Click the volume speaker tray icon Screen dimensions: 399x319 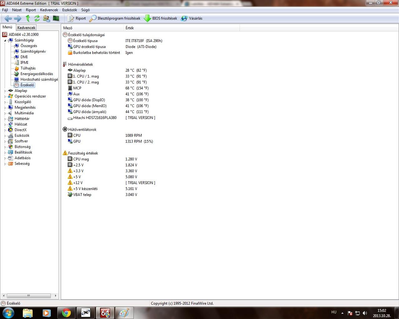tap(365, 313)
